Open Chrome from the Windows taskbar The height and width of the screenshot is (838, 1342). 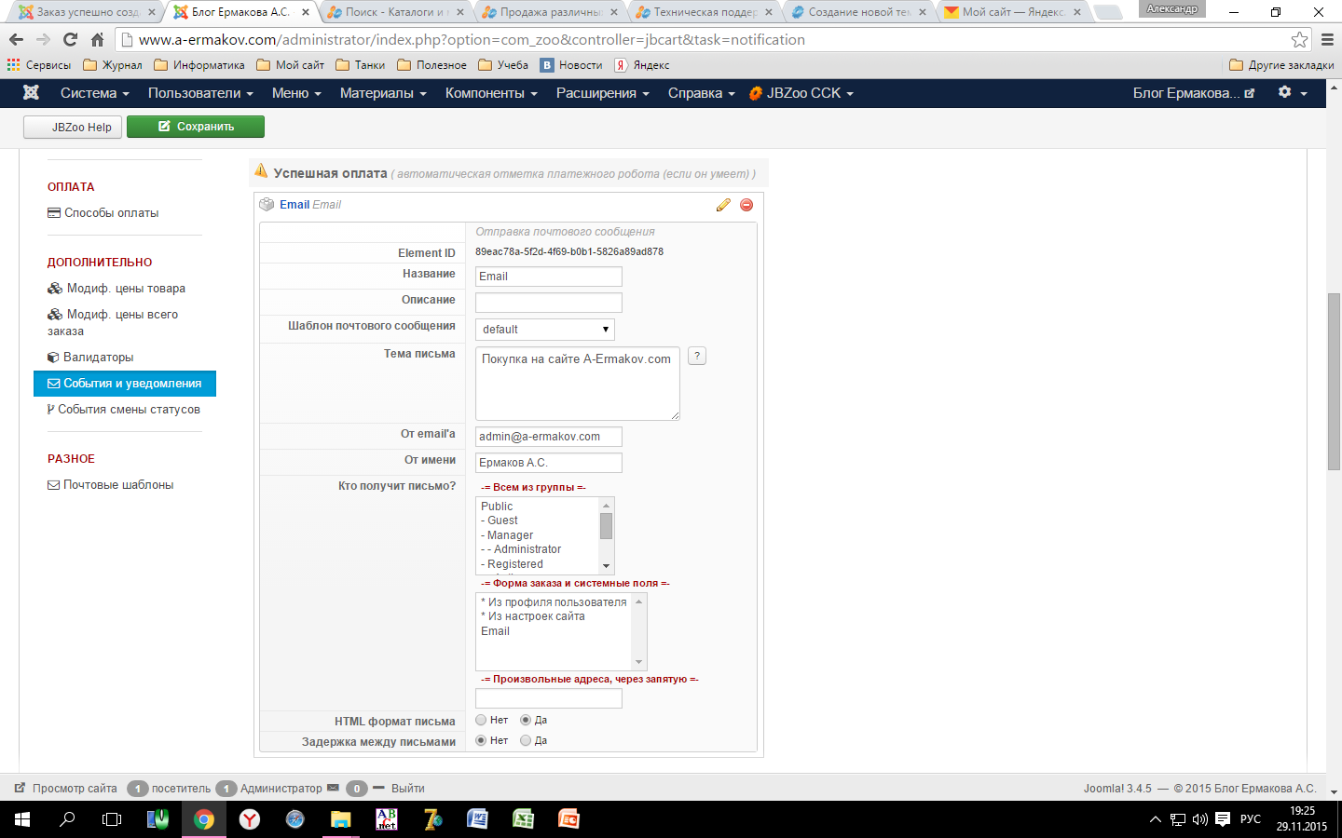pyautogui.click(x=203, y=819)
